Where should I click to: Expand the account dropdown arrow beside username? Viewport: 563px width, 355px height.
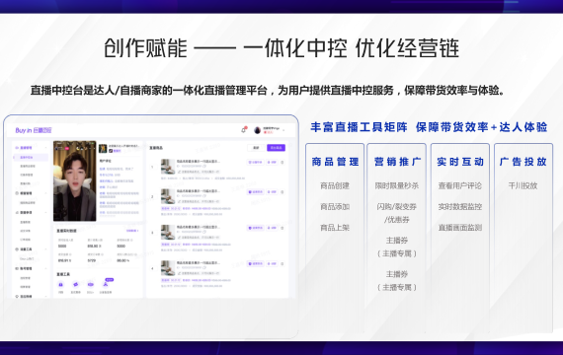(283, 130)
